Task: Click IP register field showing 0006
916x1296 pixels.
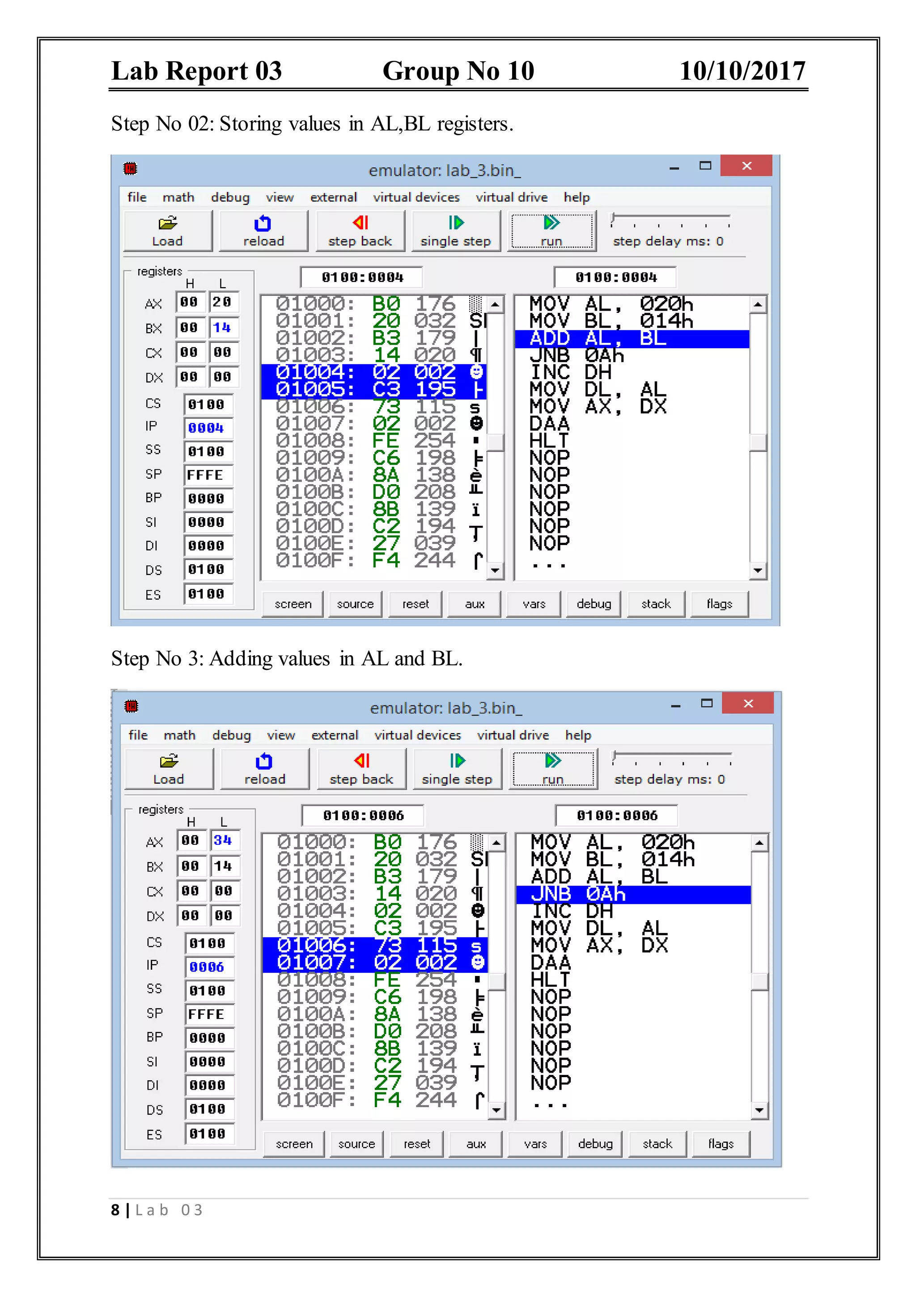Action: click(209, 967)
